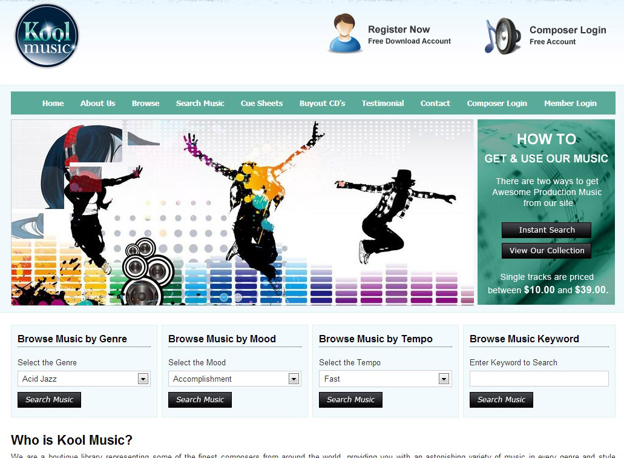
Task: Focus the keyword search input field
Action: click(539, 379)
